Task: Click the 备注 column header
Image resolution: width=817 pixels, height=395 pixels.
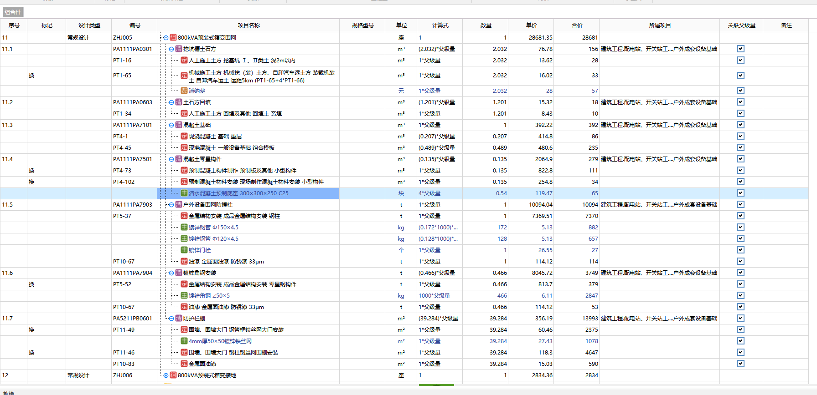Action: pyautogui.click(x=786, y=25)
